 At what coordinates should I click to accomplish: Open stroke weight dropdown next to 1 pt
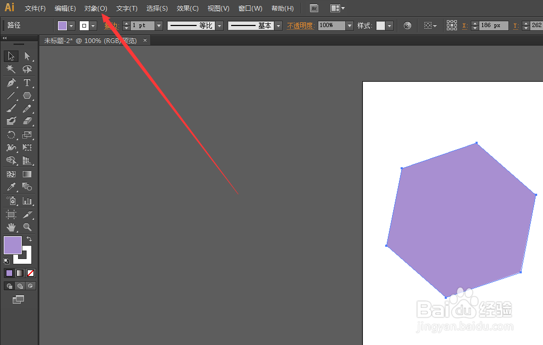point(159,25)
